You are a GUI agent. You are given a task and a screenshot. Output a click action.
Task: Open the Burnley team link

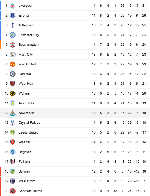24,171
